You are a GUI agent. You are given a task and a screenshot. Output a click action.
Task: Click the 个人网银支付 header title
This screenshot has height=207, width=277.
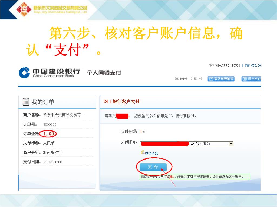pos(104,73)
